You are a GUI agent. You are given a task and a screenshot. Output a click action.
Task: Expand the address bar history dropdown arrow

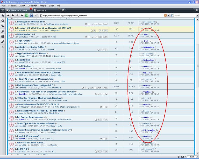click(168, 16)
